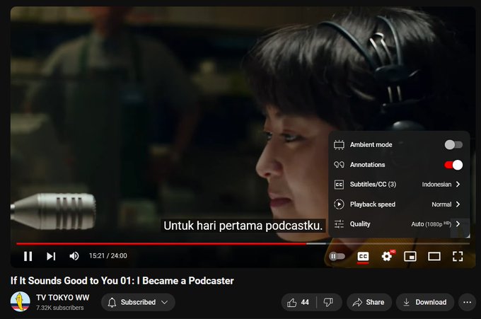Click the Subtitles CC menu icon

(339, 185)
